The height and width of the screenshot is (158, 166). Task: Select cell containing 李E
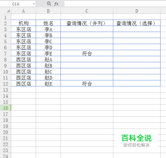(x=48, y=53)
